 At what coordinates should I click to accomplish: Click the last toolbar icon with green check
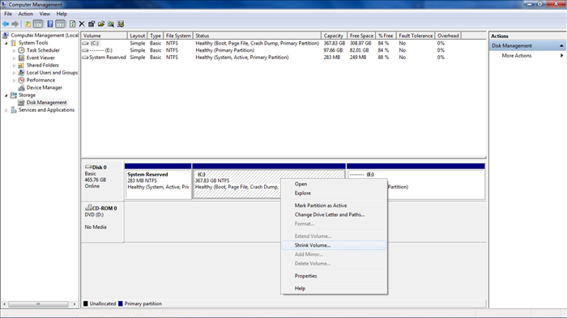point(121,23)
